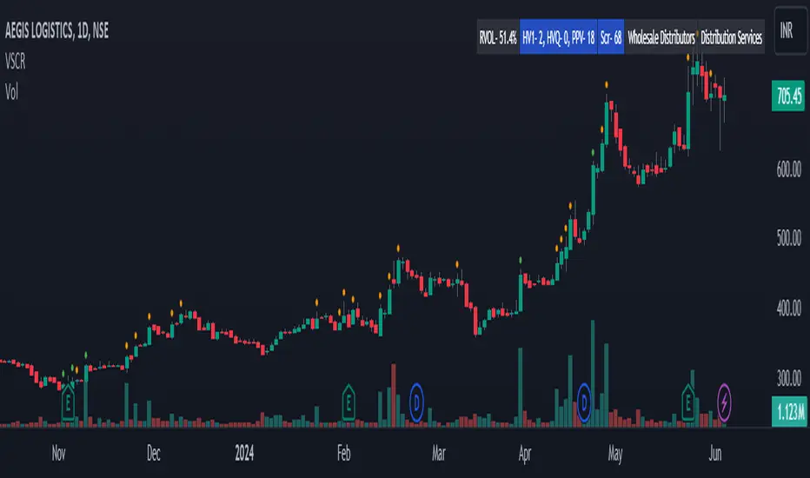Click the 600.00 price axis label
The height and width of the screenshot is (478, 810).
coord(789,169)
